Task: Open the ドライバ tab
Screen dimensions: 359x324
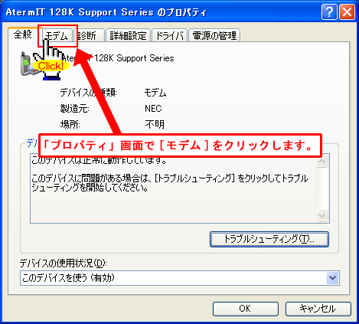Action: coord(170,36)
